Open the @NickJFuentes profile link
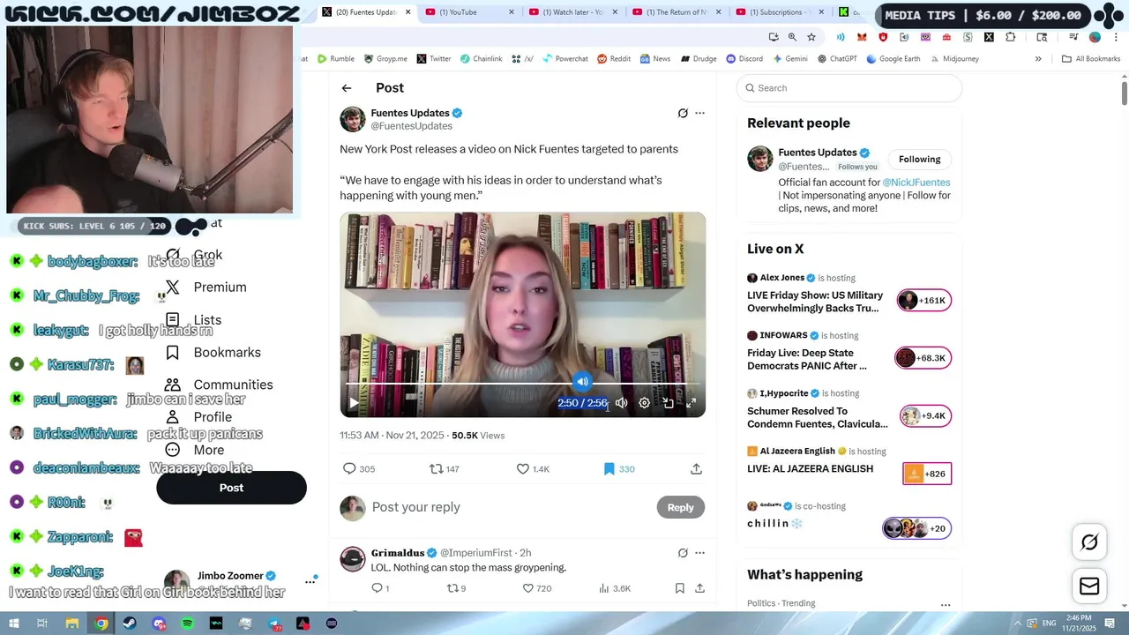 pos(916,183)
